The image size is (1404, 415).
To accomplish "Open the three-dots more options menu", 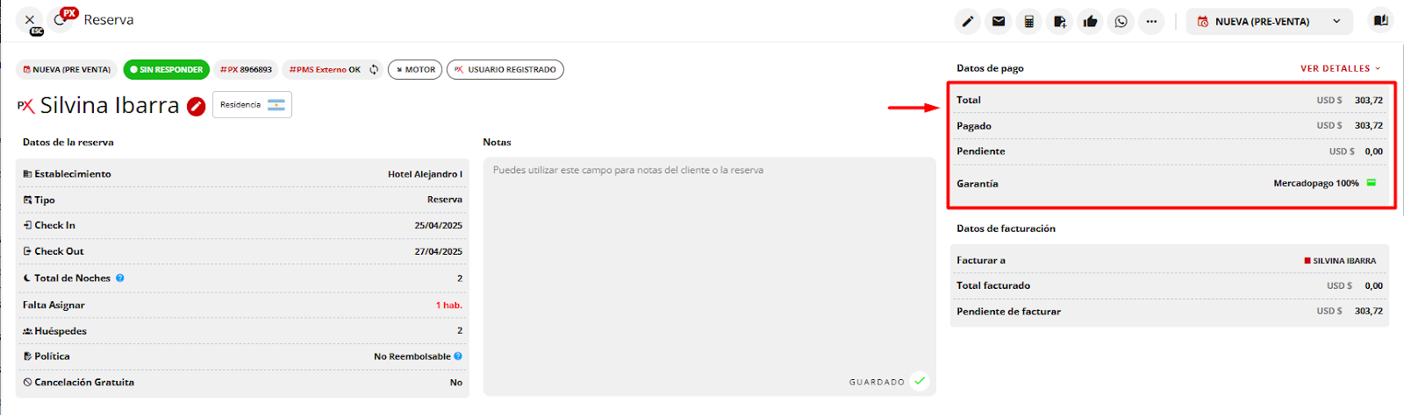I will (1151, 22).
